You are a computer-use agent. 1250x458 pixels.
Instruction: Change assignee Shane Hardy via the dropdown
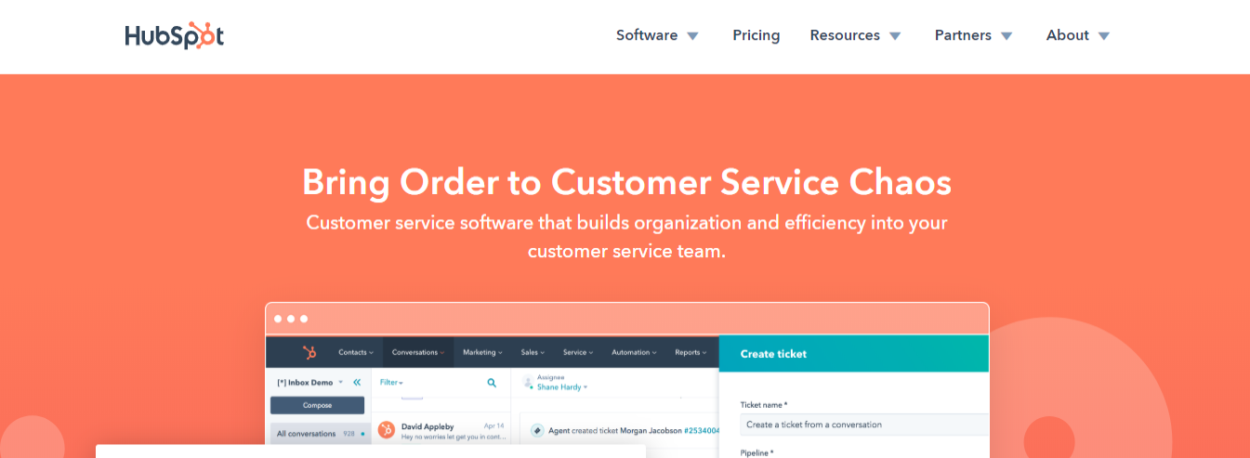click(x=562, y=386)
